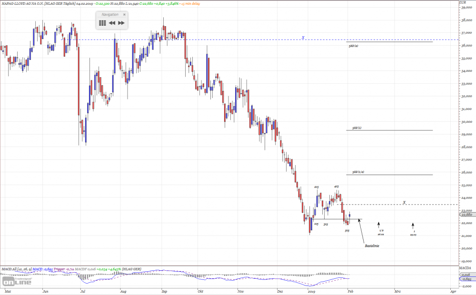Click the rewind double-arrow in Navigation
This screenshot has width=476, height=295.
[x=112, y=23]
